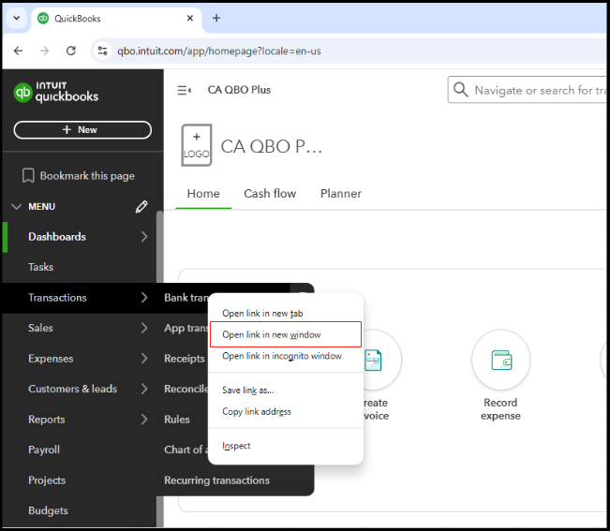The height and width of the screenshot is (531, 610).
Task: Expand the Sales submenu chevron
Action: pyautogui.click(x=144, y=328)
